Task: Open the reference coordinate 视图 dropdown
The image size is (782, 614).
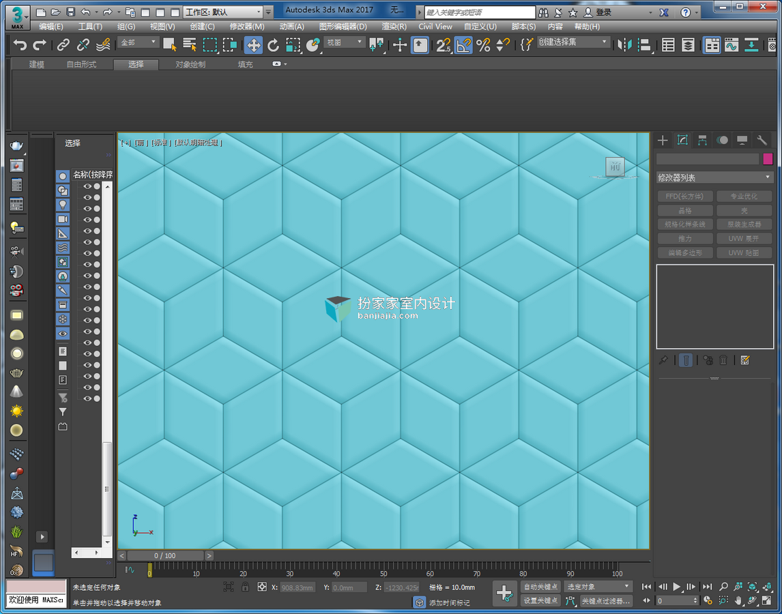Action: tap(344, 42)
